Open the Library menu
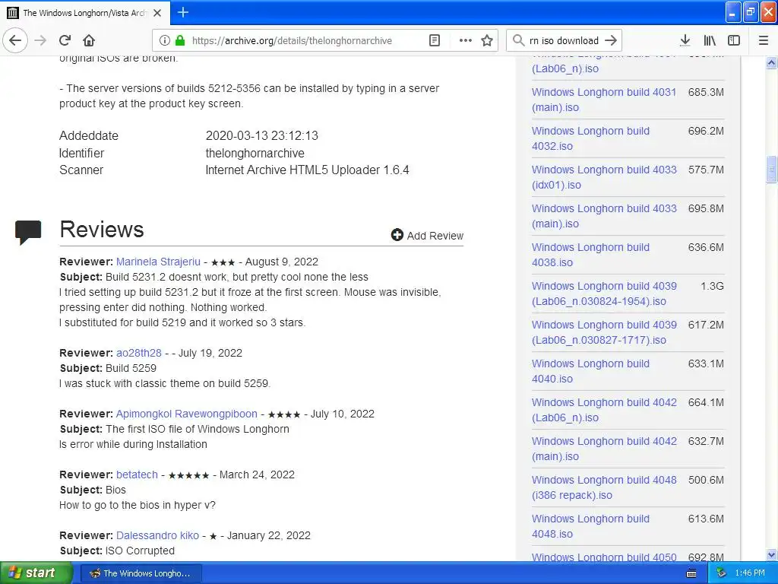The width and height of the screenshot is (778, 584). point(710,40)
